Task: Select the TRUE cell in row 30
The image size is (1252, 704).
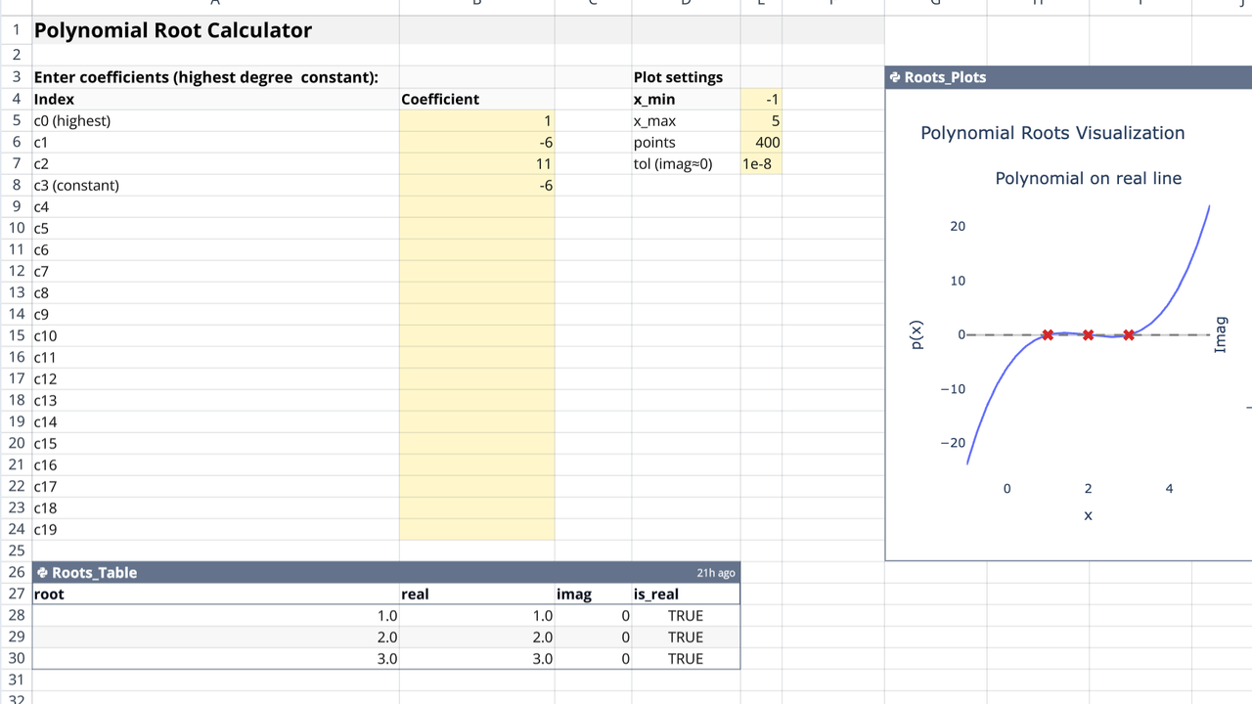Action: pos(686,659)
